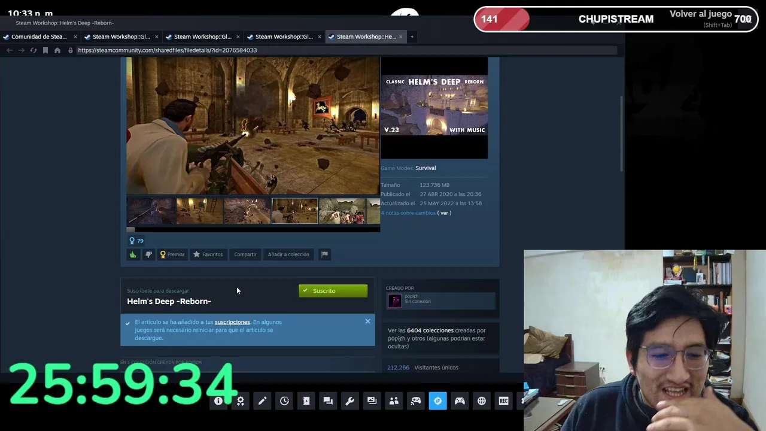The image size is (766, 431).
Task: Open the wrench settings icon in overlay bar
Action: [x=350, y=401]
